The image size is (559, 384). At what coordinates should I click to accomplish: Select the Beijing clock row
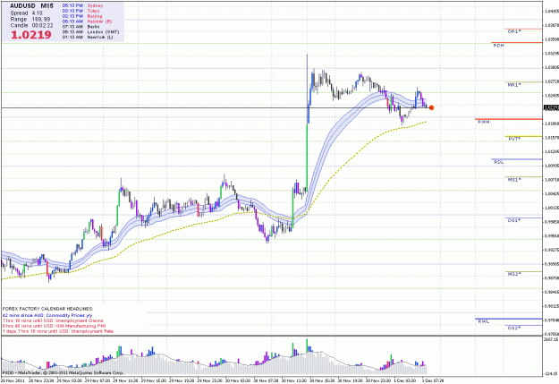82,16
